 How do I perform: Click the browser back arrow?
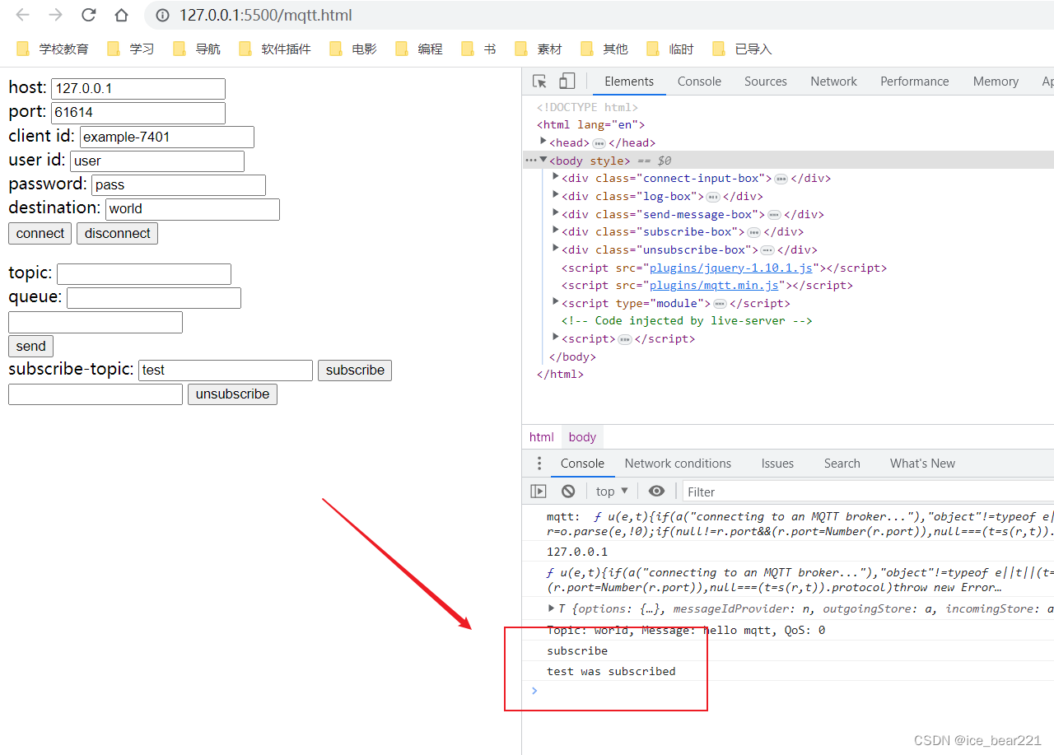pyautogui.click(x=23, y=15)
